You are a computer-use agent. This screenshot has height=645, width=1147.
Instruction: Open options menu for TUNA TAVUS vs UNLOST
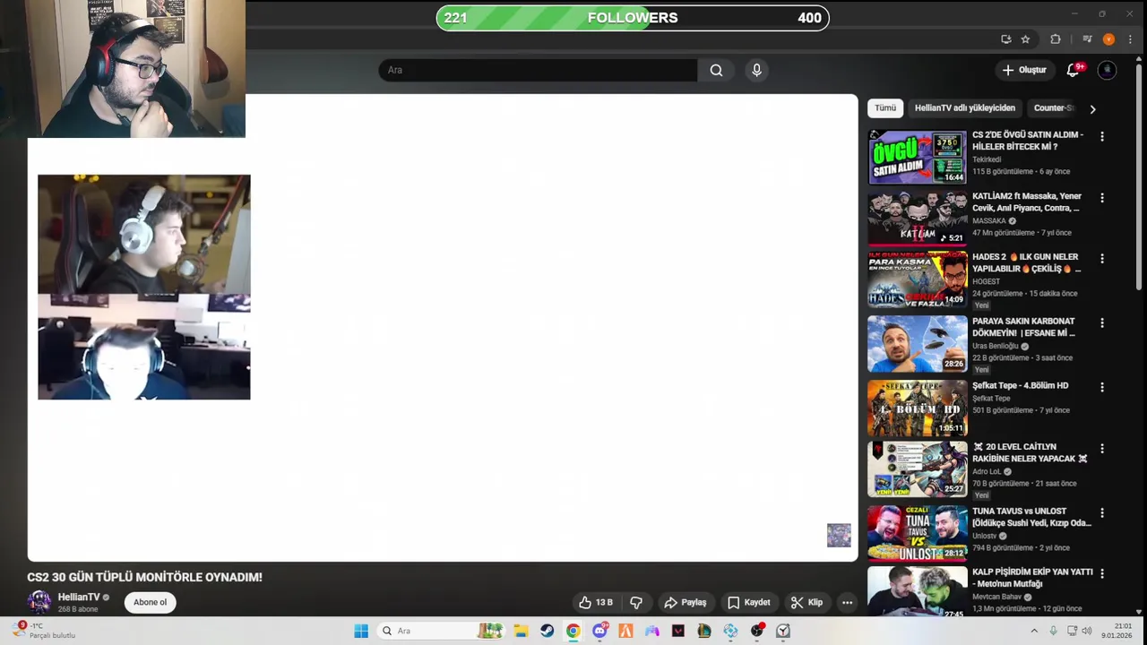(x=1102, y=512)
